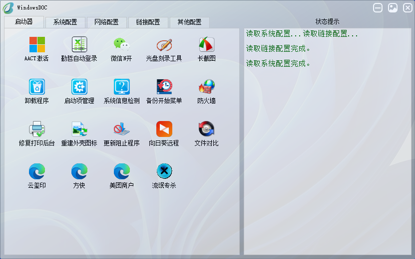415x259 pixels.
Task: Open the 文件对比 file compare tool
Action: (206, 129)
